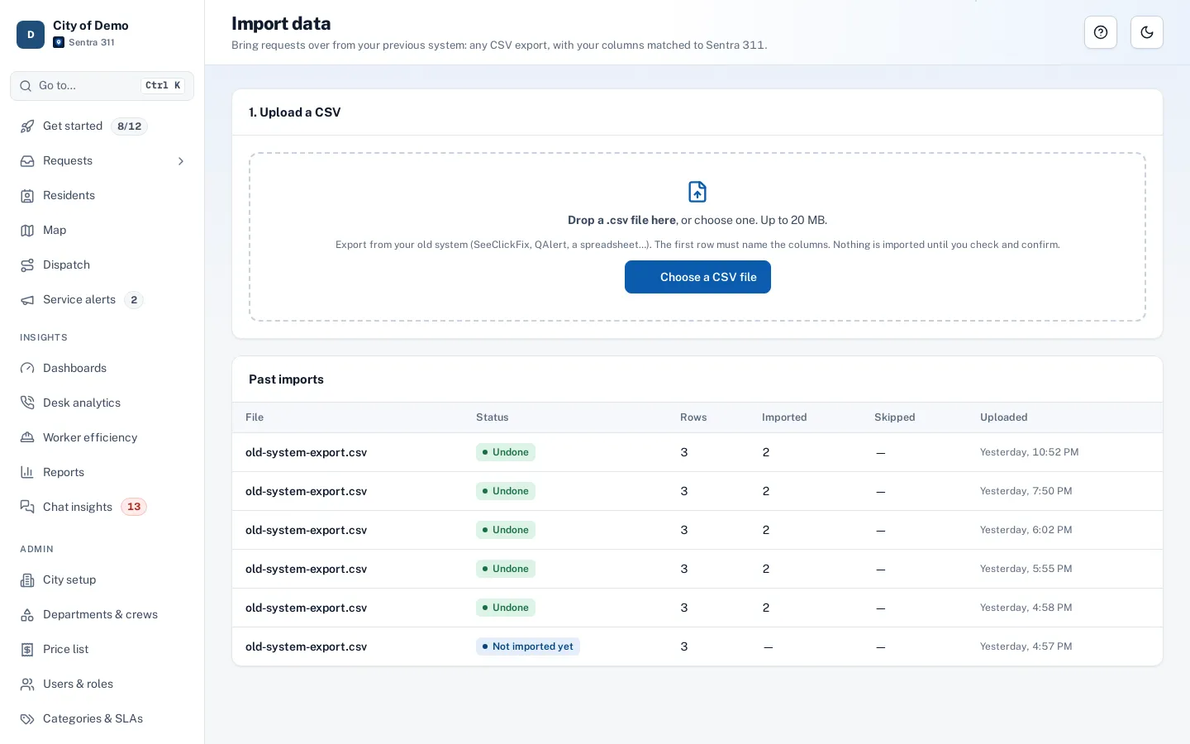Click the 13 badge on Chat insights
This screenshot has width=1190, height=744.
(x=134, y=507)
